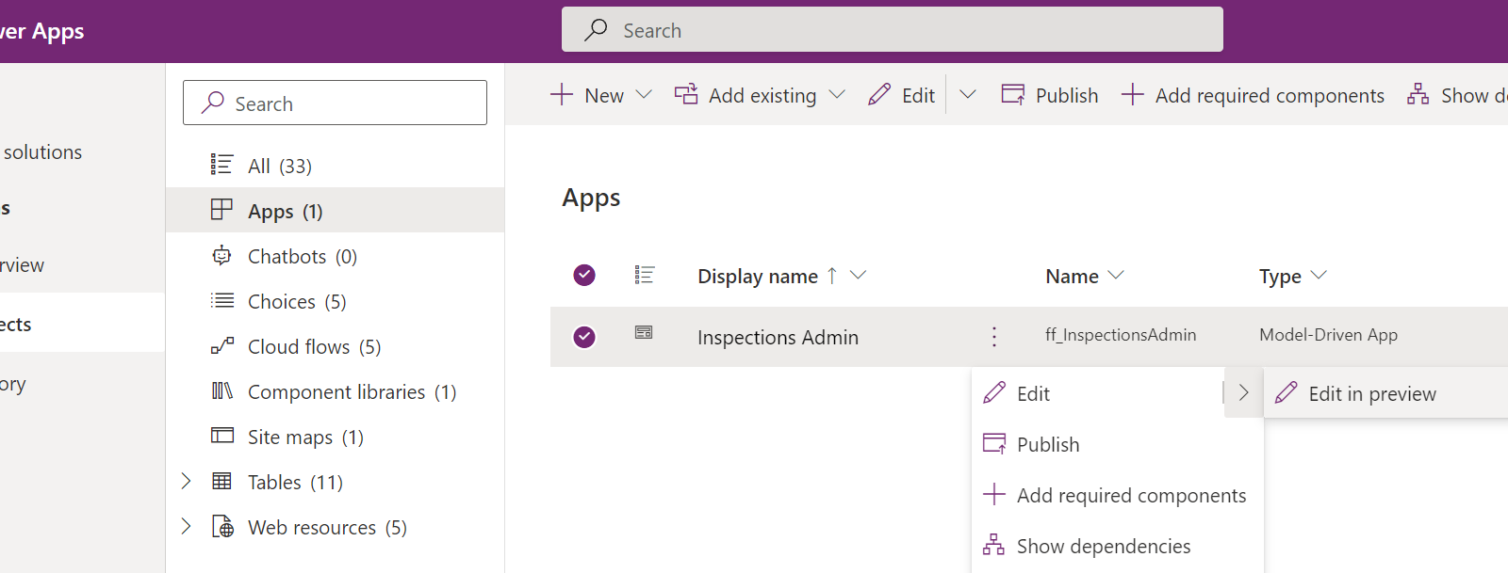Open Display name column dropdown chevron

(x=858, y=275)
